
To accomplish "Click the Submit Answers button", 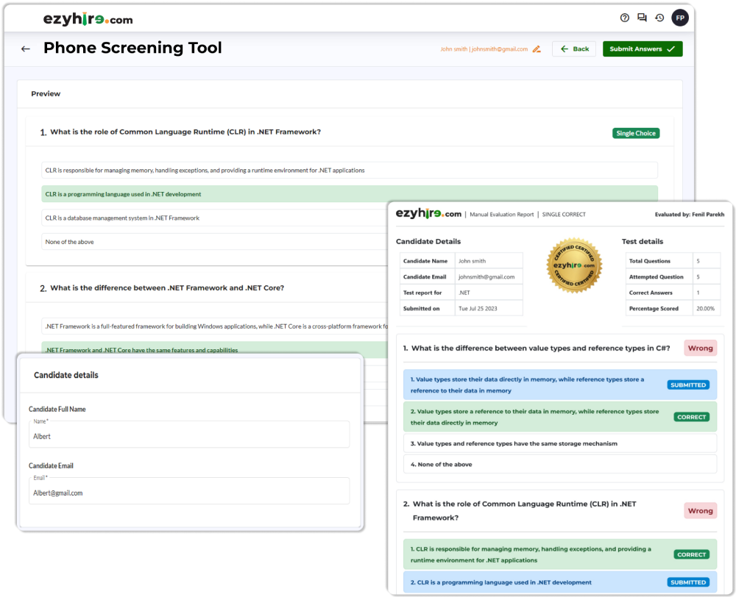I will [643, 49].
